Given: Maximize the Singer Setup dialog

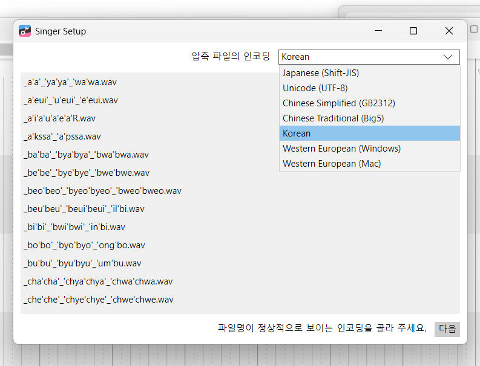Looking at the screenshot, I should point(413,31).
